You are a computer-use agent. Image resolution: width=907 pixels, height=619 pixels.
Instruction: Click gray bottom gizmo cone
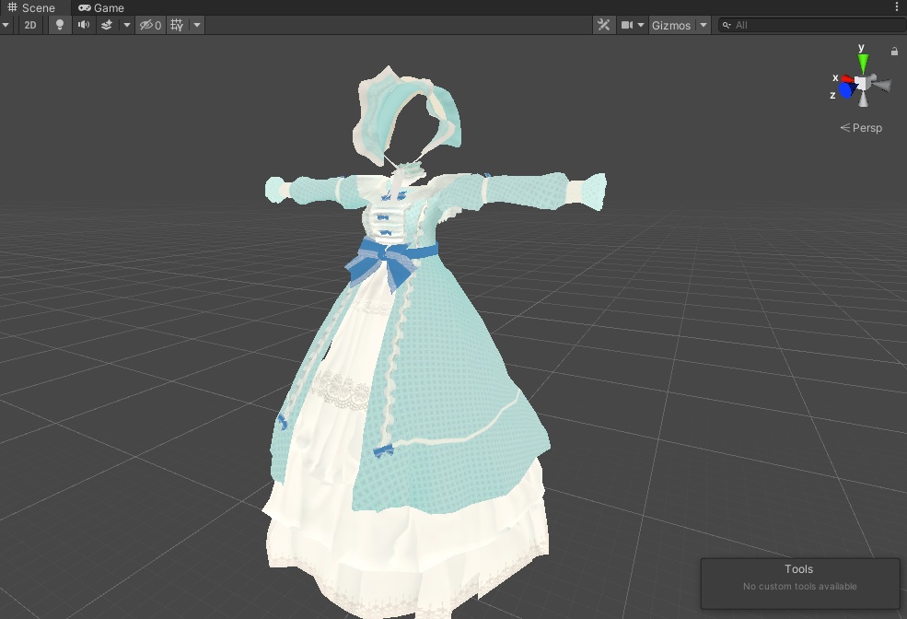(x=863, y=99)
